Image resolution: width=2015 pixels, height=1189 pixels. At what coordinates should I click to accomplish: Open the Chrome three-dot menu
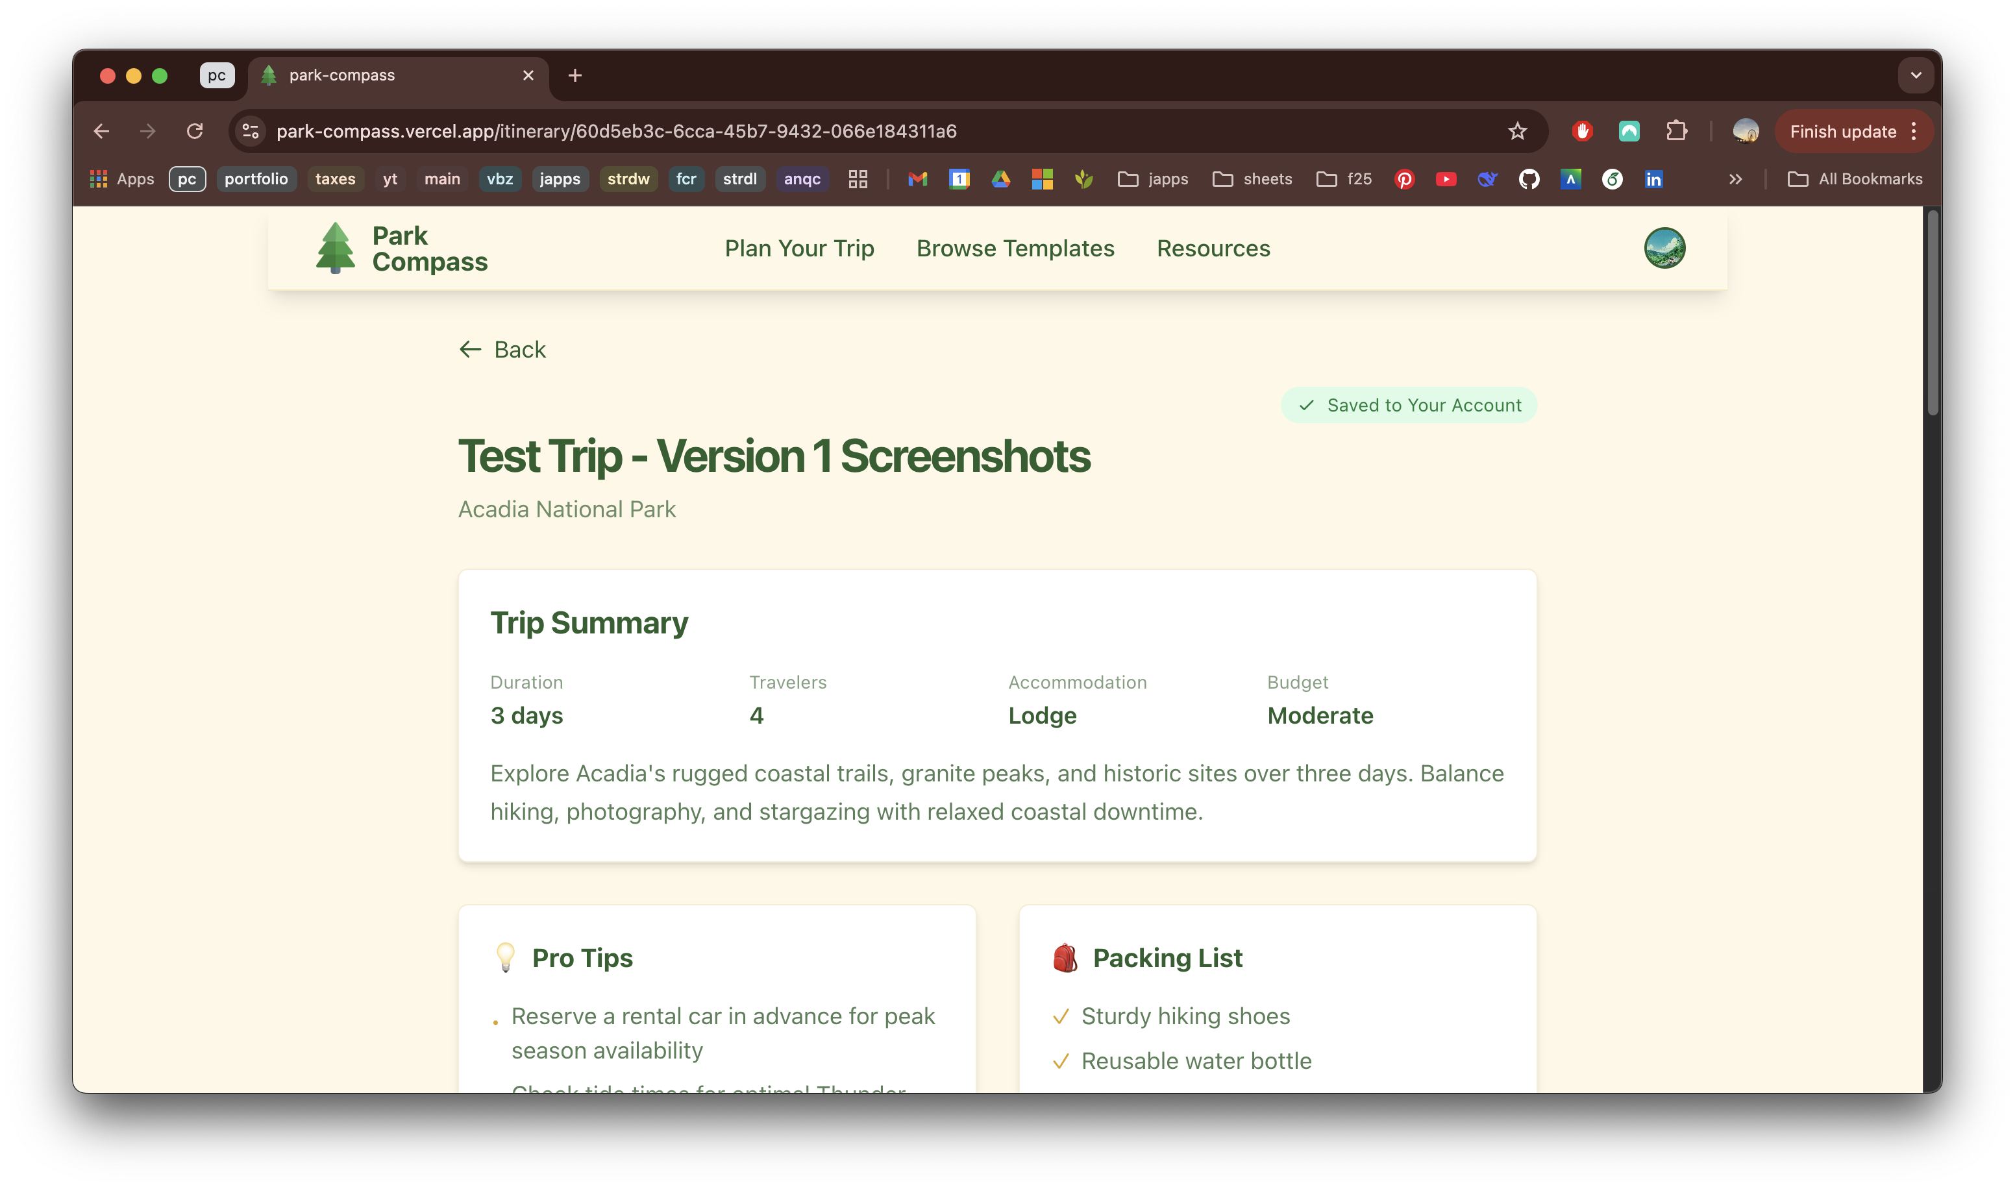[x=1914, y=131]
